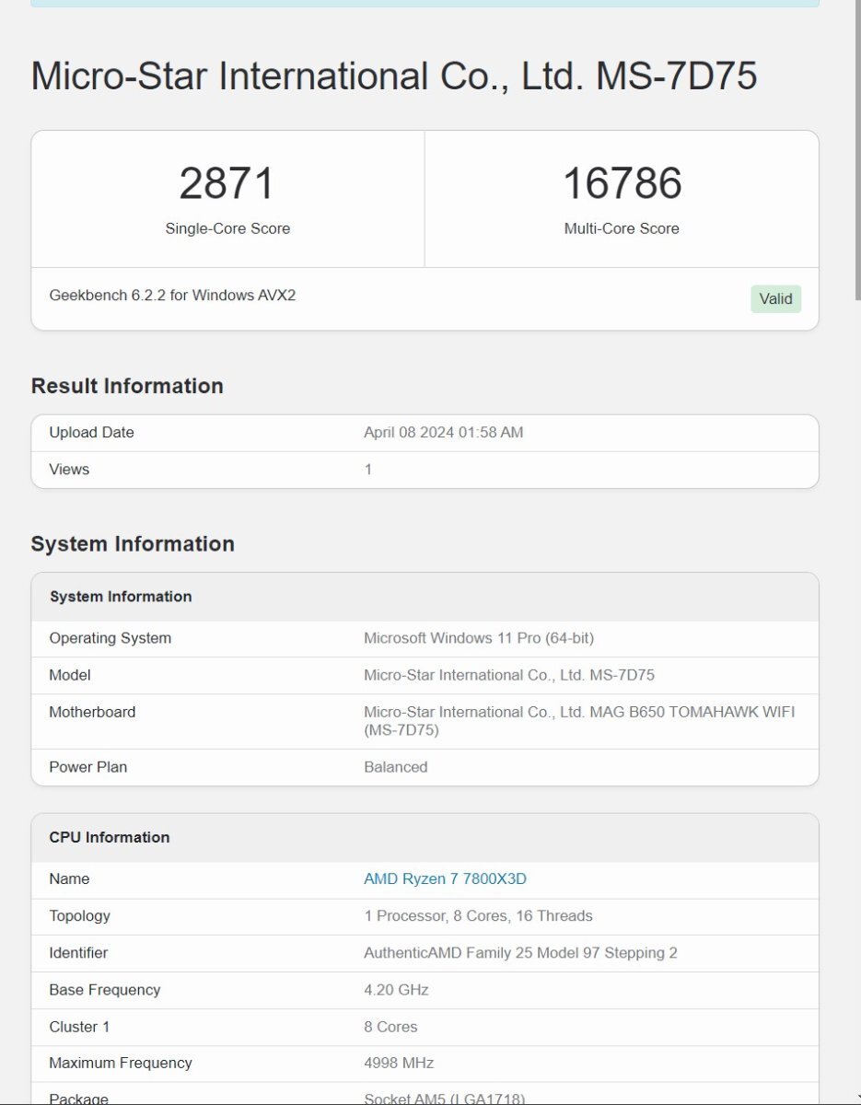
Task: Select the 4998 MHz maximum frequency value
Action: 399,1063
